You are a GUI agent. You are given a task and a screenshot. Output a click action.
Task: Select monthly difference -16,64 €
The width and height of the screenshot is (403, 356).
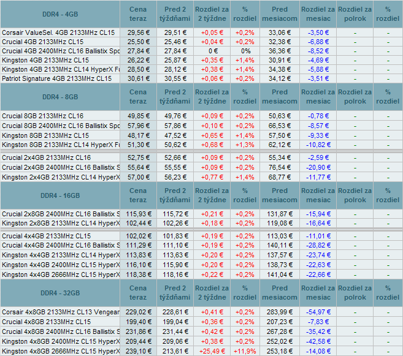[318, 223]
